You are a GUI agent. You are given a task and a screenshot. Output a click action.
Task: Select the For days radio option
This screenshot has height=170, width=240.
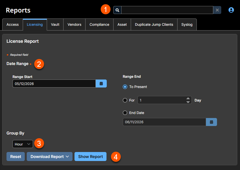pos(125,100)
